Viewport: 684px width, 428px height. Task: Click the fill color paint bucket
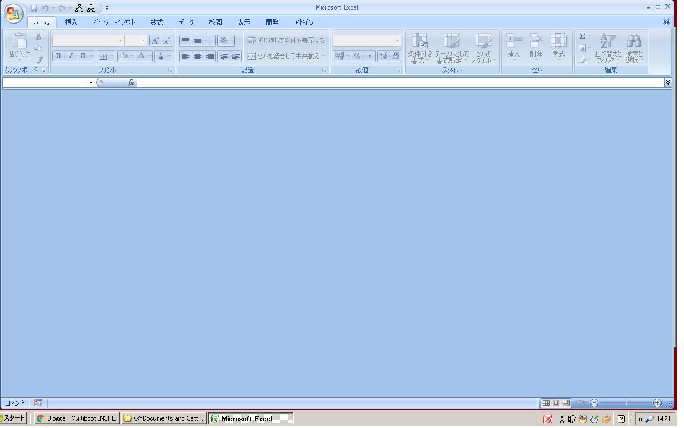pyautogui.click(x=123, y=56)
